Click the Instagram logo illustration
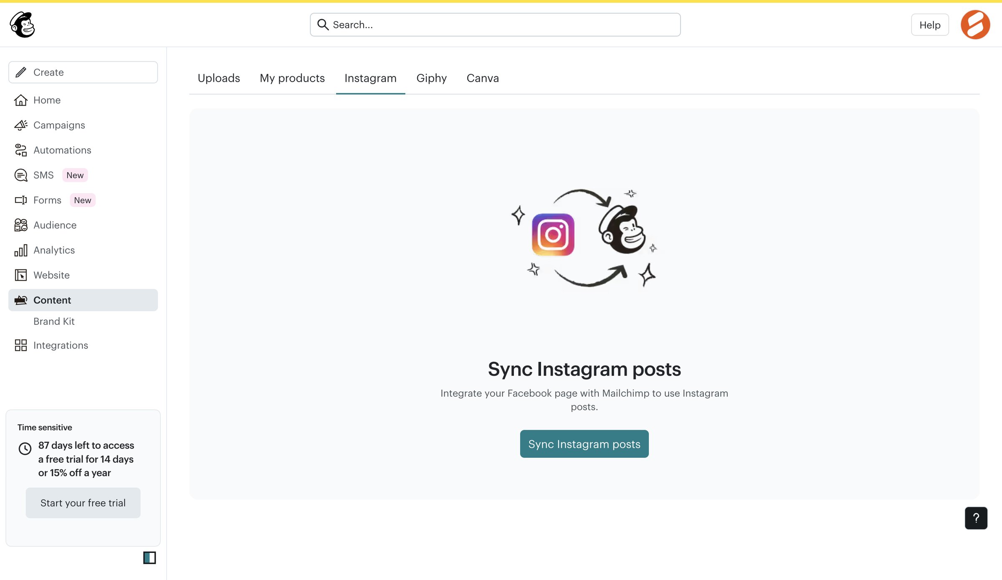The width and height of the screenshot is (1002, 580). [x=553, y=235]
